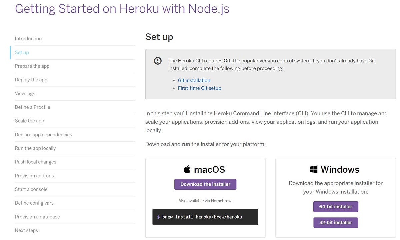Download the 32-bit Windows installer
Screen dimensions: 400x240
(336, 222)
